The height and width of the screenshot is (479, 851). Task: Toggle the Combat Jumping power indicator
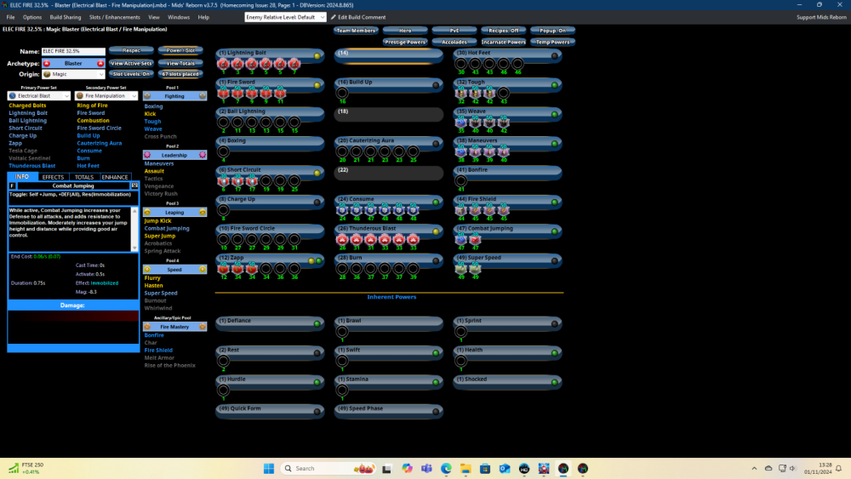click(x=555, y=231)
